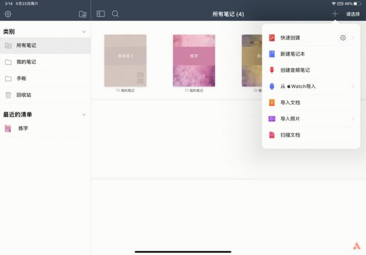This screenshot has height=255, width=366.
Task: Expand the 导入照片 chevron arrow
Action: pyautogui.click(x=353, y=119)
